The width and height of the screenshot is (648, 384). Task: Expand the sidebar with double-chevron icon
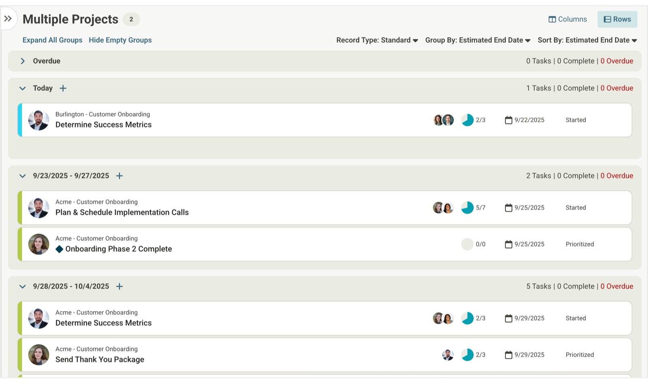(8, 18)
